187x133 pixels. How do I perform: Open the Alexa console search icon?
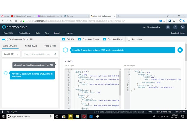pyautogui.click(x=182, y=27)
